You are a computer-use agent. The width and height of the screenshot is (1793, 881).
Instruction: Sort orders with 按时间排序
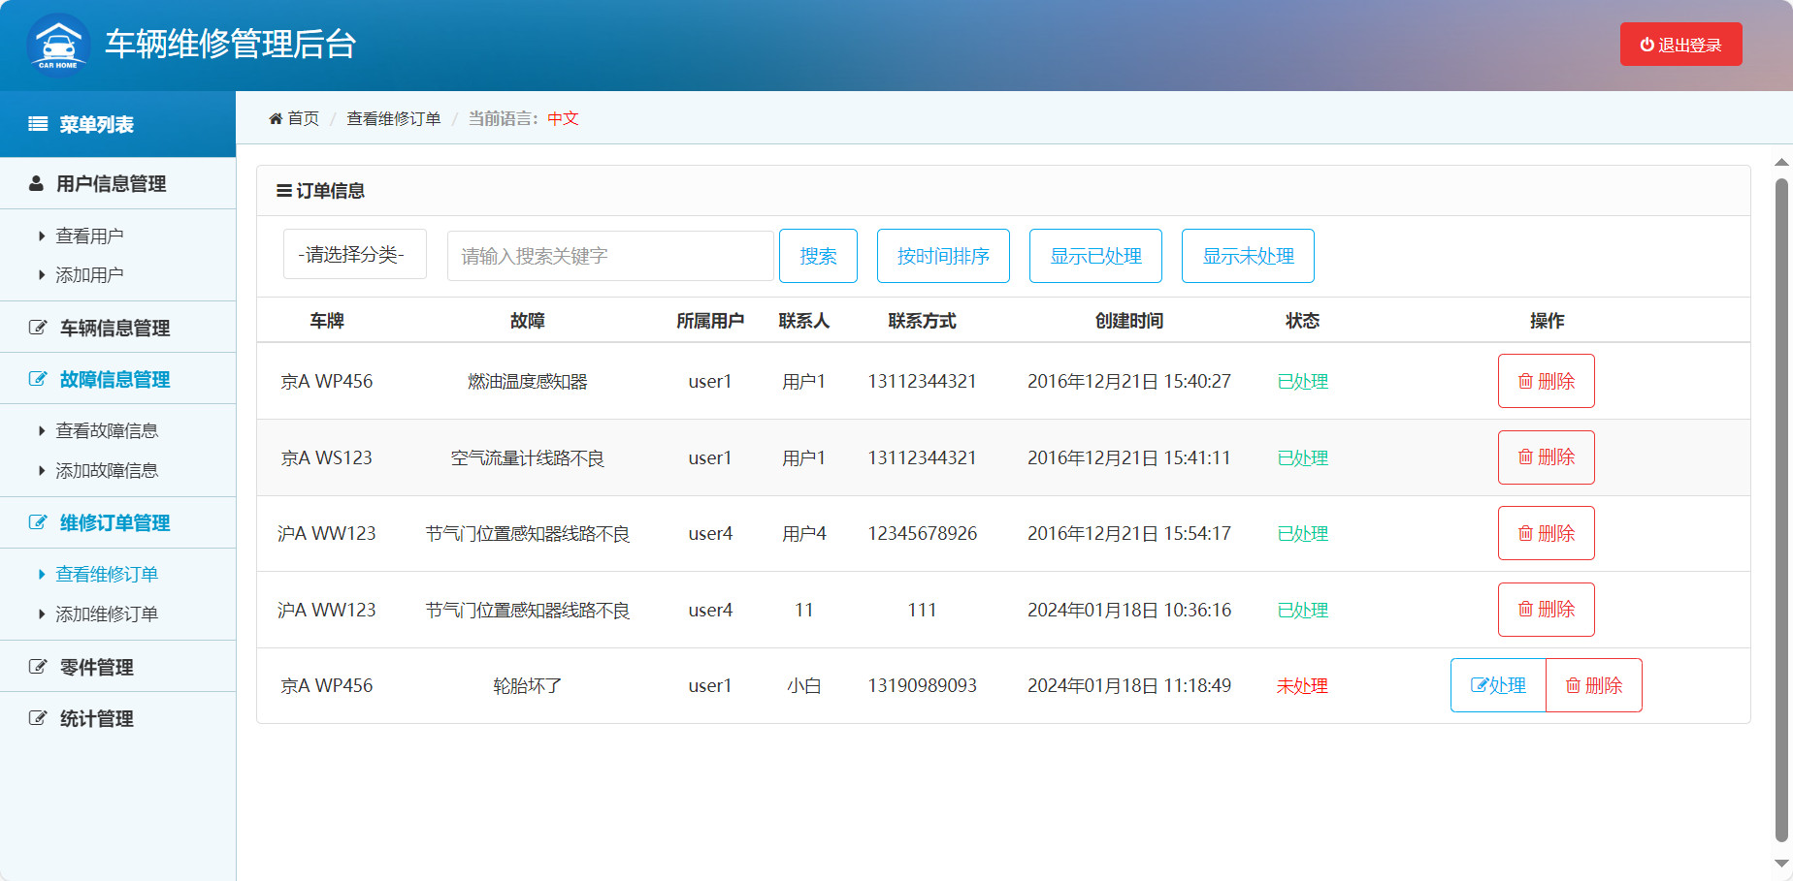943,256
